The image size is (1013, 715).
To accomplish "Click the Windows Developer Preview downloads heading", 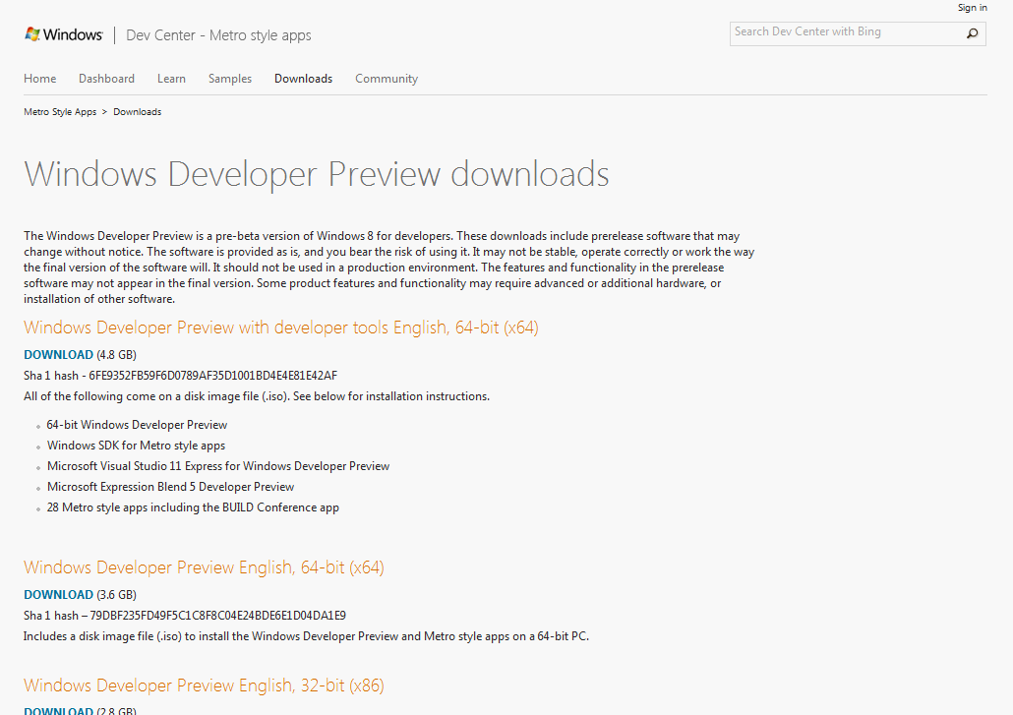I will pos(317,174).
